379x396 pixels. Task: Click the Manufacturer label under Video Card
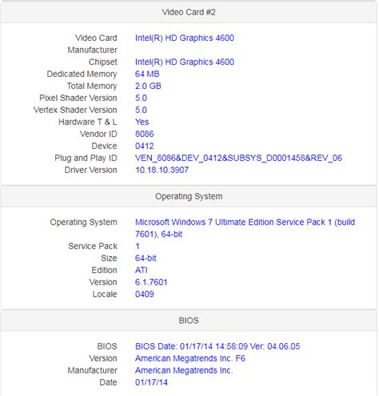tap(93, 50)
